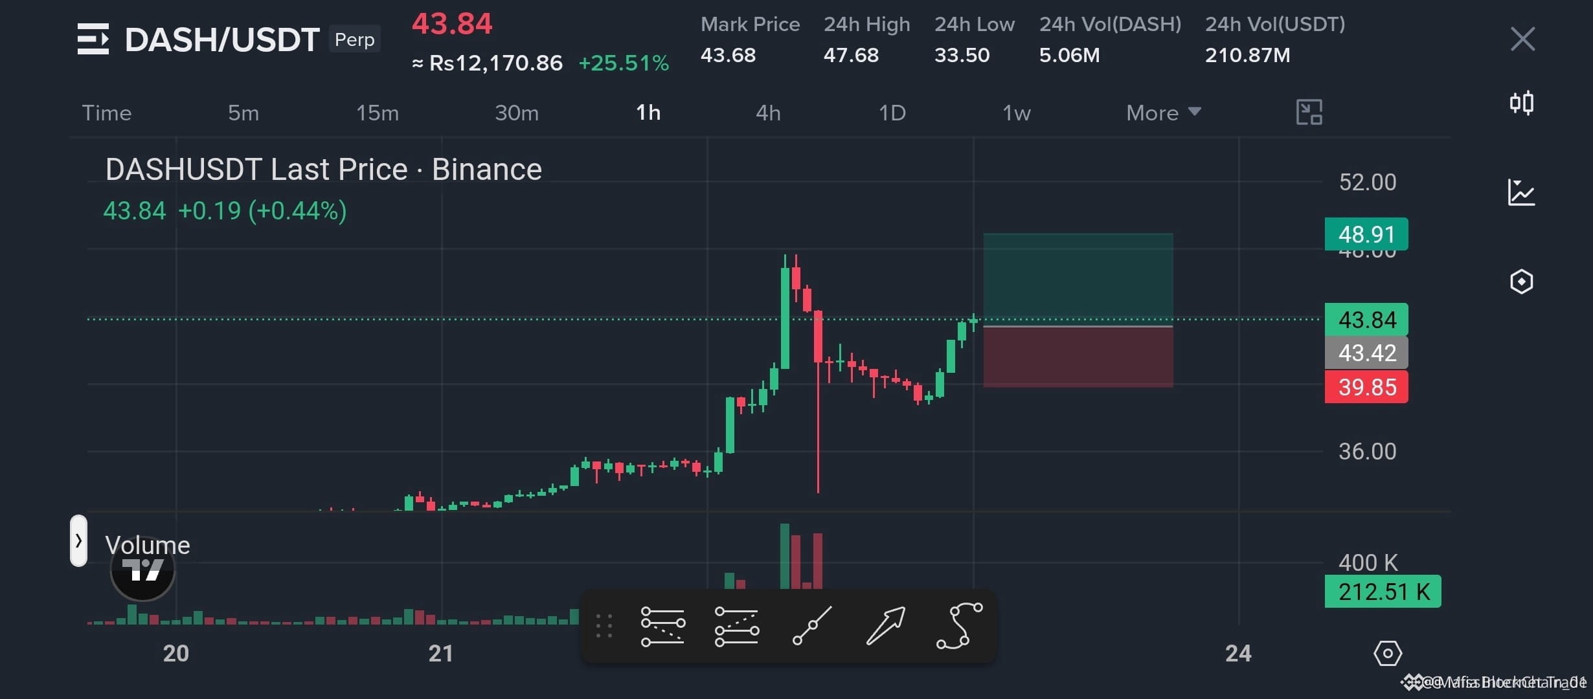Click the 52.00 price axis label
This screenshot has height=699, width=1593.
tap(1367, 182)
